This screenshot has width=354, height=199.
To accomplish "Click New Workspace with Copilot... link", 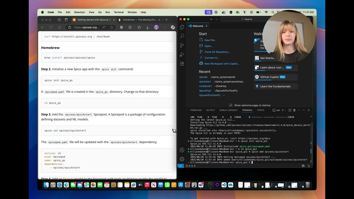I will click(222, 64).
